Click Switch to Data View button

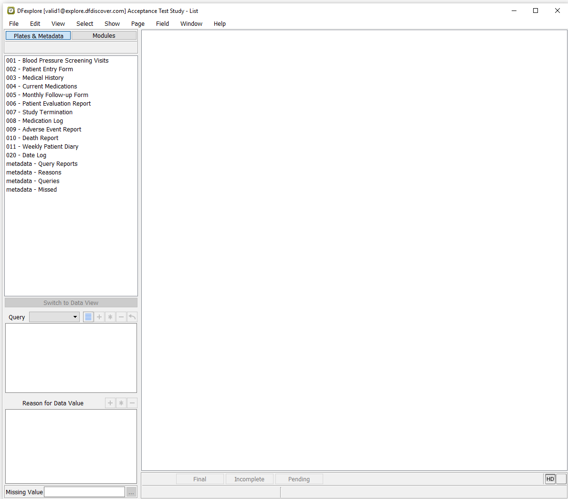click(71, 303)
